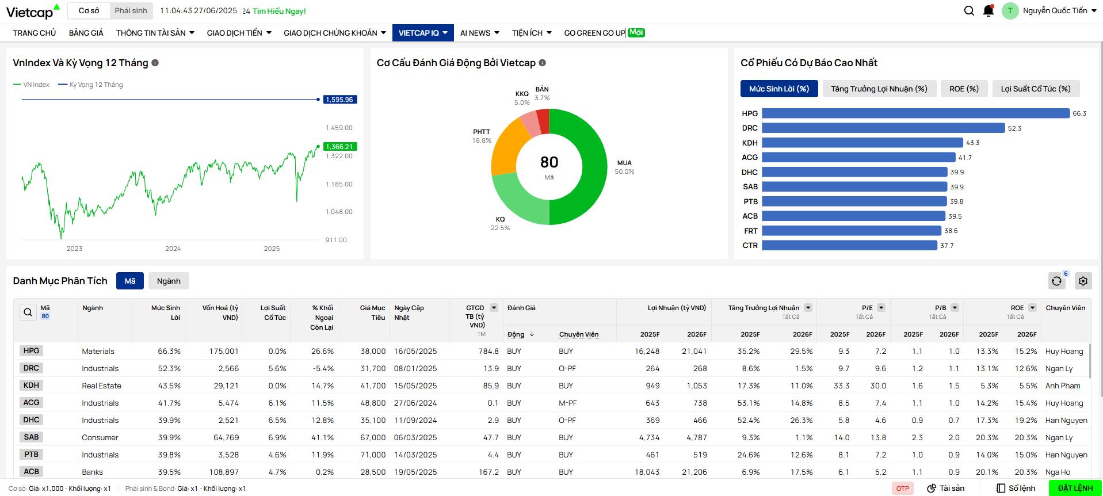Open KDH stock code
The width and height of the screenshot is (1103, 496).
pyautogui.click(x=31, y=385)
